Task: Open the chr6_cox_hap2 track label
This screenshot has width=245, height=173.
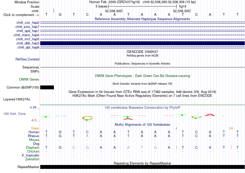Action: point(28,23)
